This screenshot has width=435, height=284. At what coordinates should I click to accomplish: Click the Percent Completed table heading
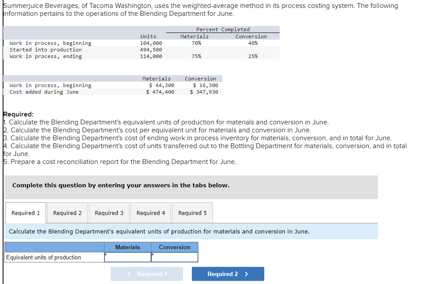point(223,29)
